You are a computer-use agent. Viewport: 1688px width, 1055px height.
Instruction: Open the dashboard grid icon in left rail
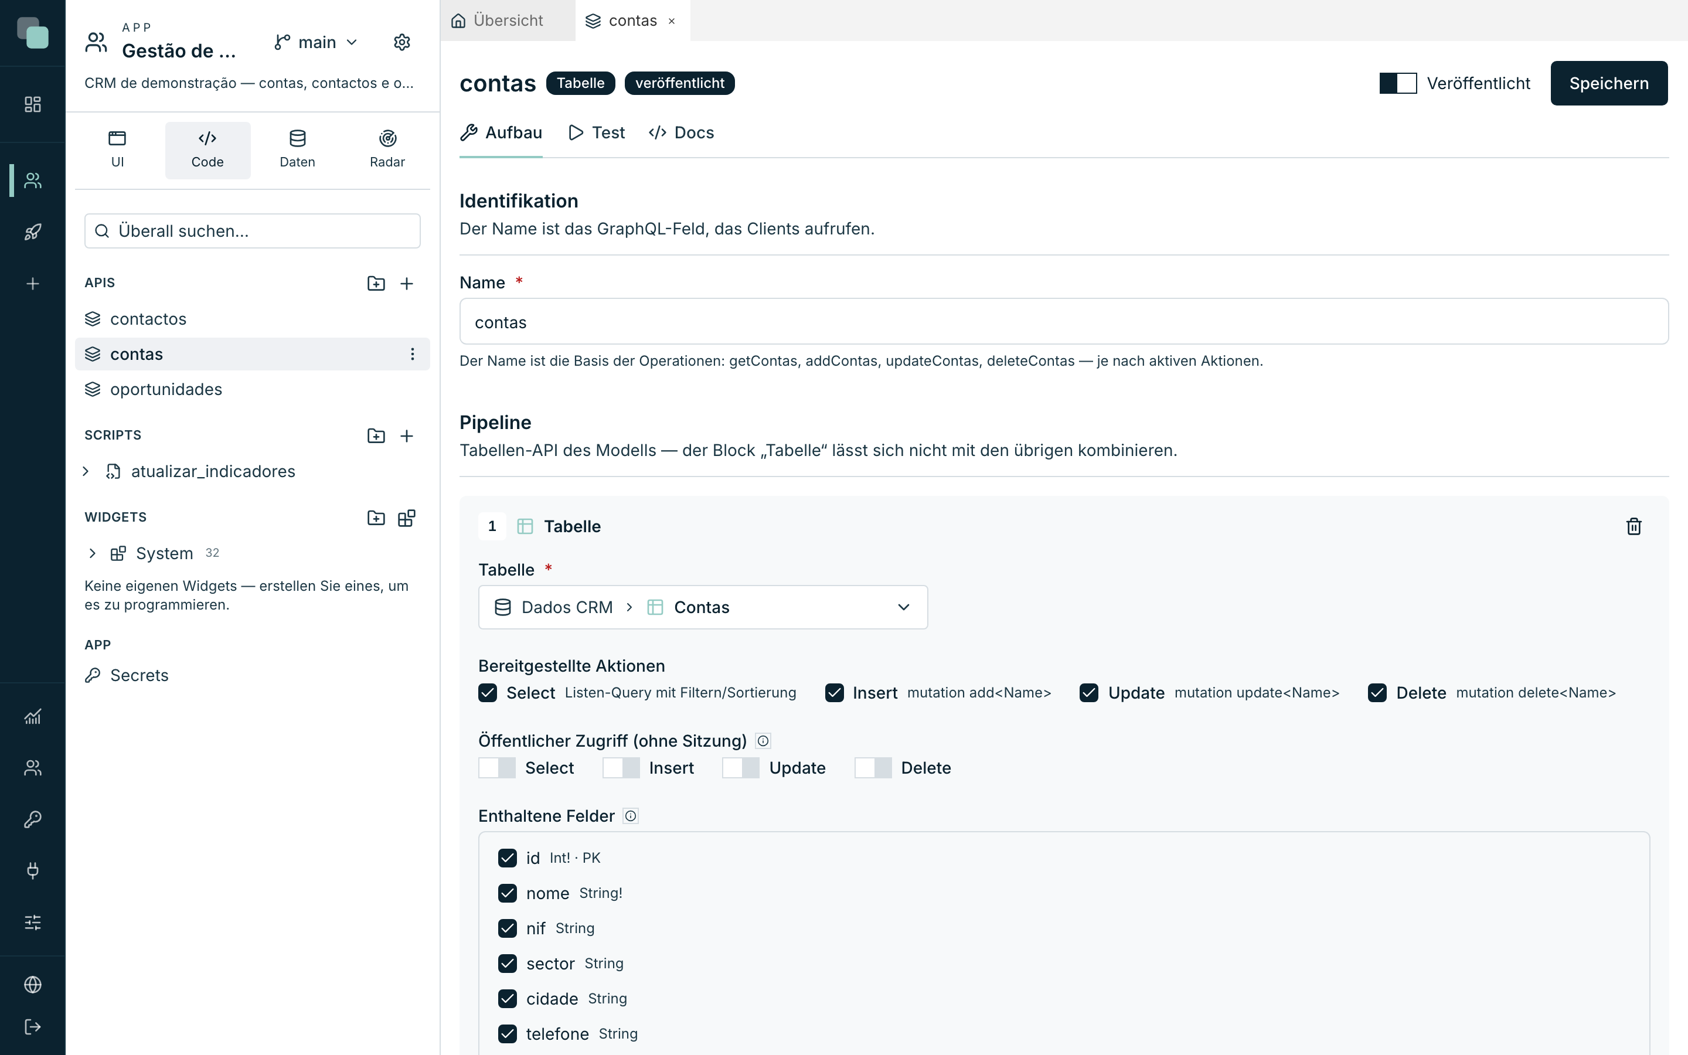click(x=33, y=105)
